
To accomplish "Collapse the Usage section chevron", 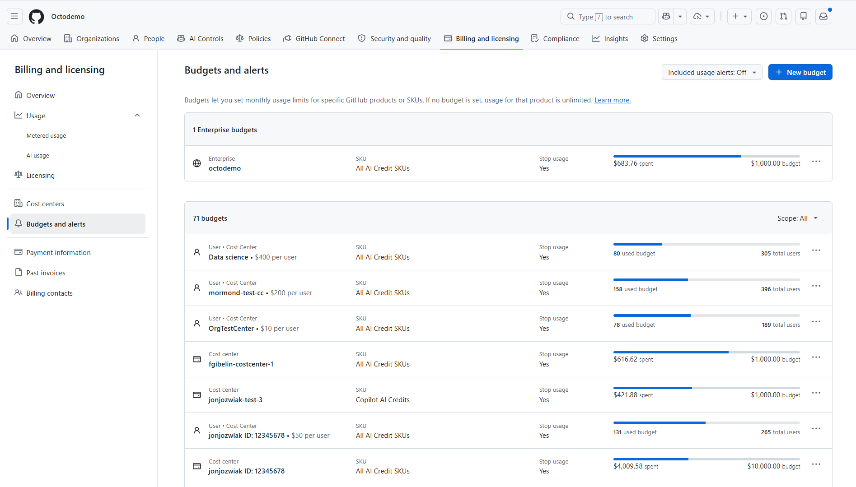I will pyautogui.click(x=137, y=116).
